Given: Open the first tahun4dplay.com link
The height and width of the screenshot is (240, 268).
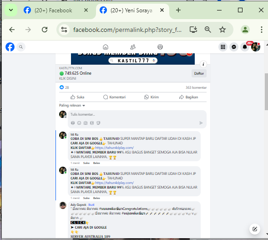Looking at the screenshot, I should pyautogui.click(x=114, y=148).
